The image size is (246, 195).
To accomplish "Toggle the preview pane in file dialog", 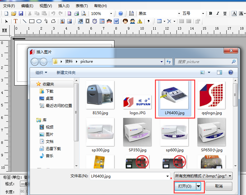I will click(x=219, y=72).
